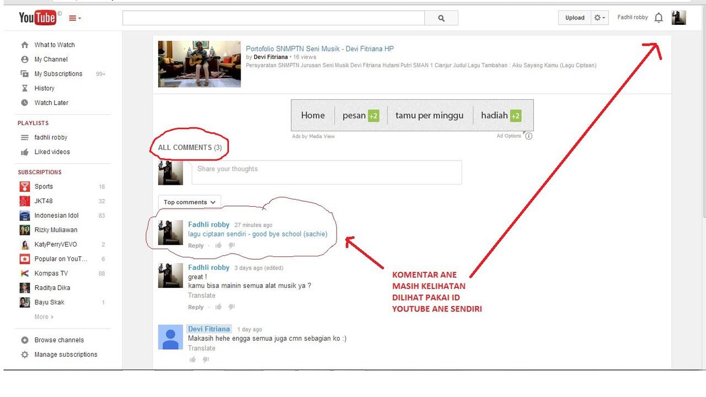
Task: Open the Portofolio SNMPTN Seni Musik title link
Action: pos(320,49)
